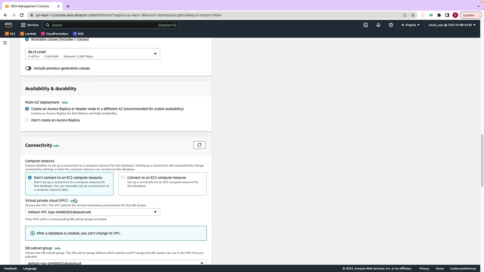Image resolution: width=484 pixels, height=272 pixels.
Task: Open the notifications bell icon
Action: (378, 25)
